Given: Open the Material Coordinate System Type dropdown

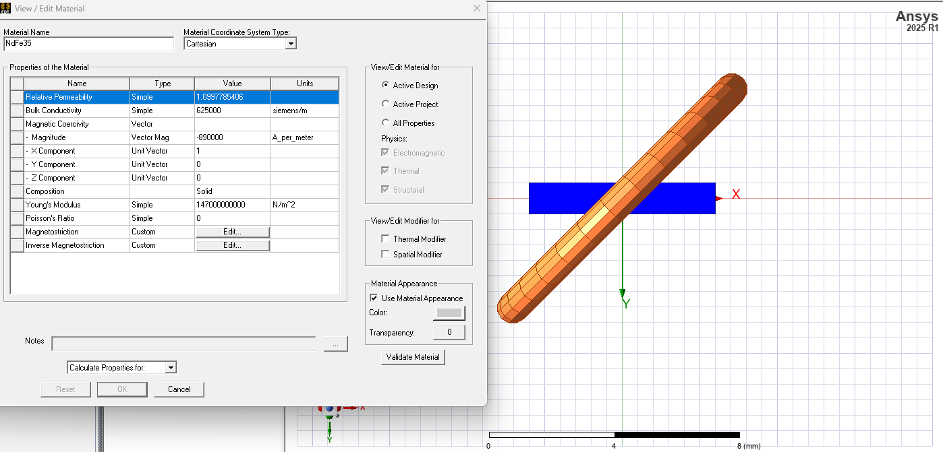Looking at the screenshot, I should point(291,42).
